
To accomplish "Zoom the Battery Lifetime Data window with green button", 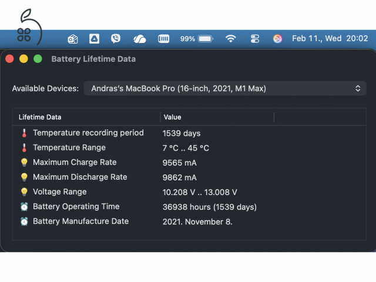I will pyautogui.click(x=38, y=59).
